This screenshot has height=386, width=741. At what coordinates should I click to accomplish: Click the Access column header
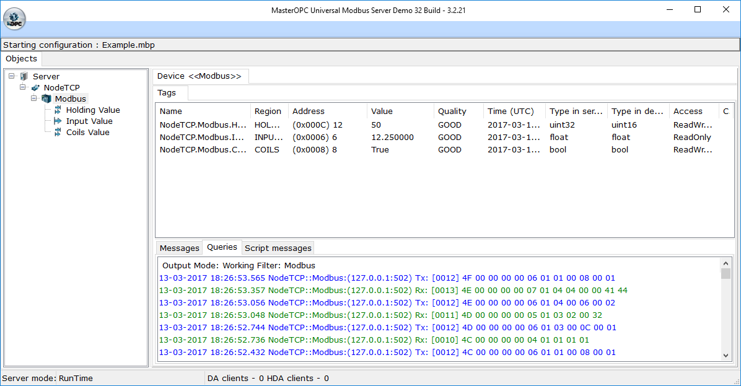point(694,111)
